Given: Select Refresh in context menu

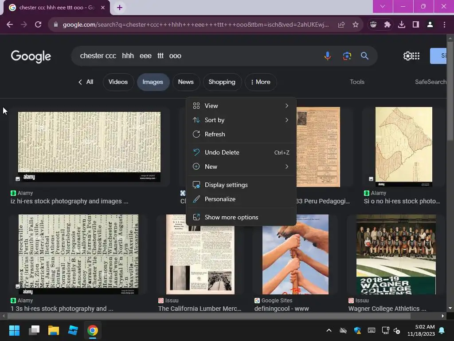Looking at the screenshot, I should click(x=241, y=134).
